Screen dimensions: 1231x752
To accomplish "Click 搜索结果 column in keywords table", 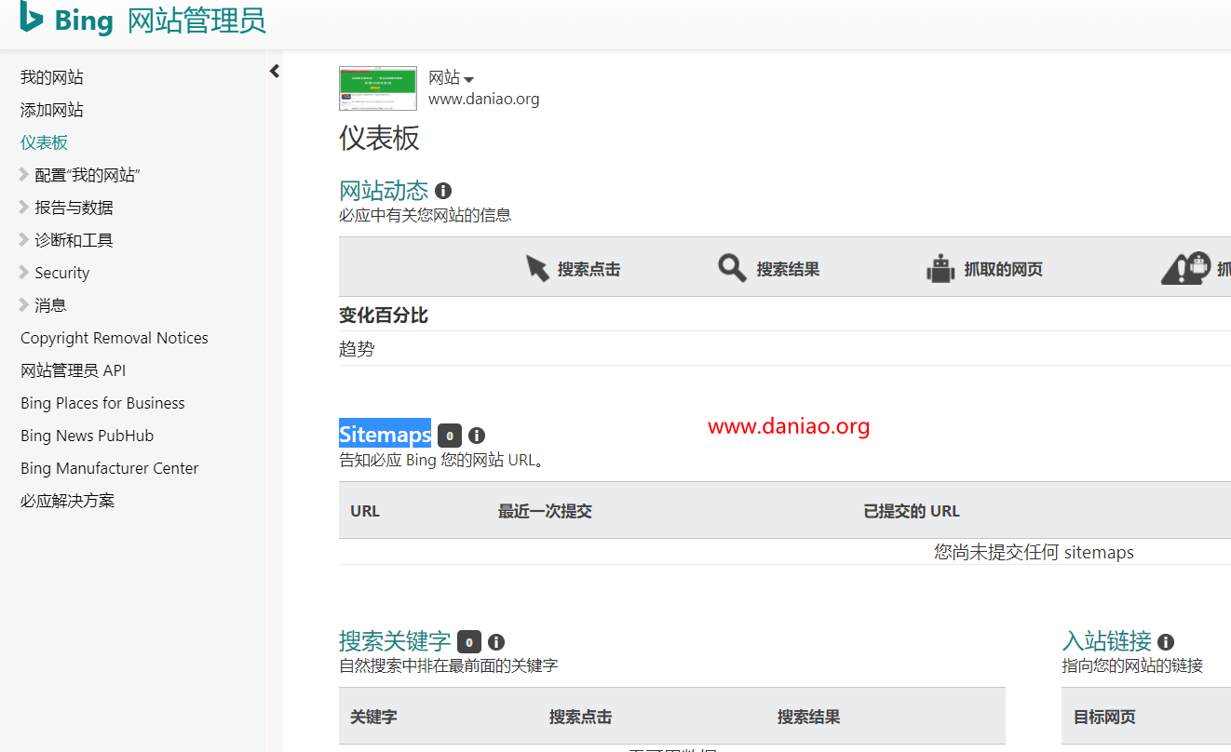I will click(809, 717).
